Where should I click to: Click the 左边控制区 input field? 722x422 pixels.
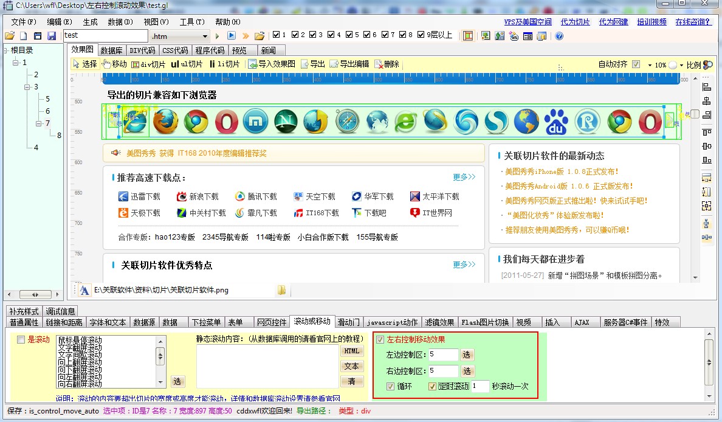(443, 355)
